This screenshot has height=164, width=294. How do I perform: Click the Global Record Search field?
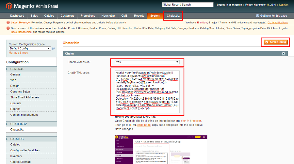coord(188,5)
